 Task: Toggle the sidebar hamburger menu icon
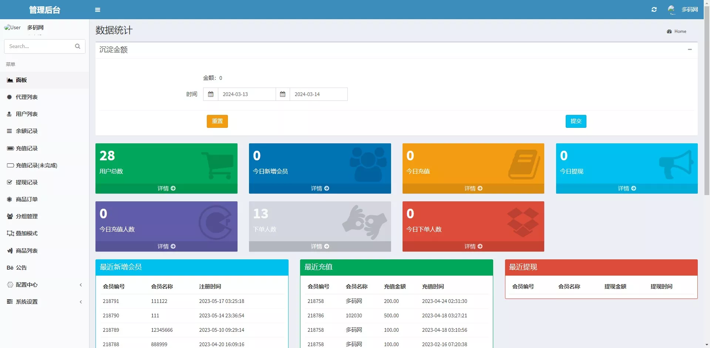coord(98,10)
